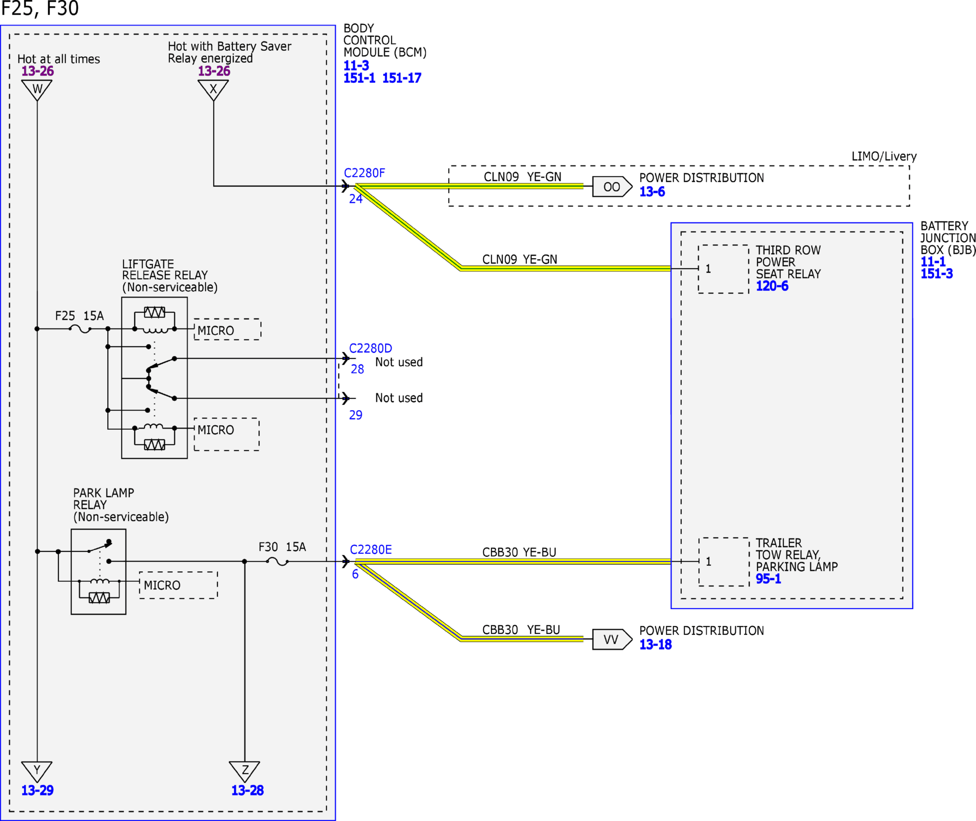Image resolution: width=976 pixels, height=821 pixels.
Task: Select the Liftgate Release Relay box
Action: tap(154, 378)
